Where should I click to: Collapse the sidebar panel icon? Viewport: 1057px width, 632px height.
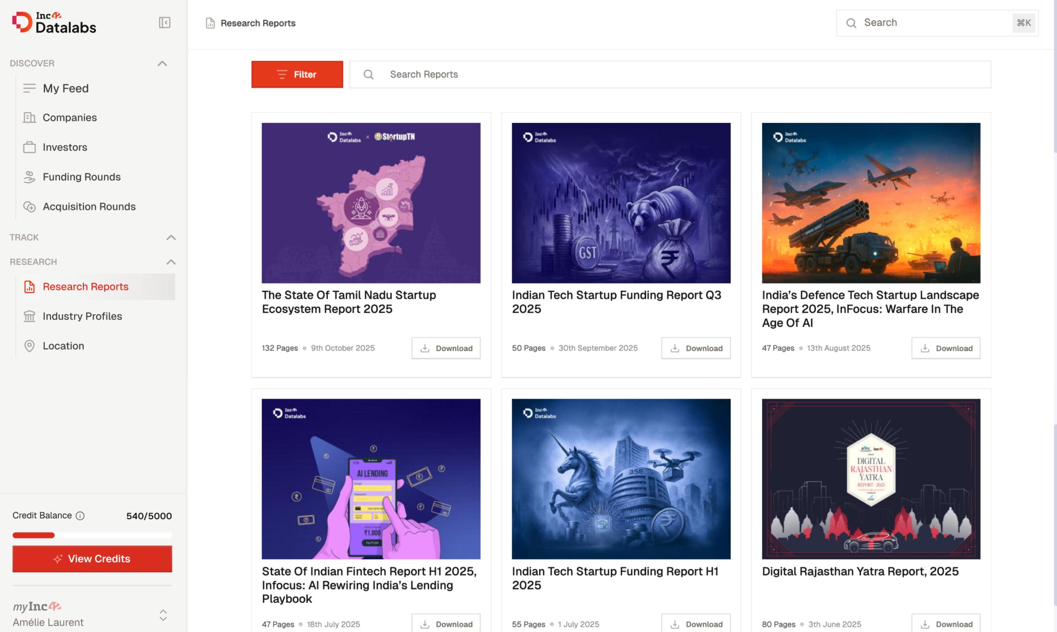165,22
